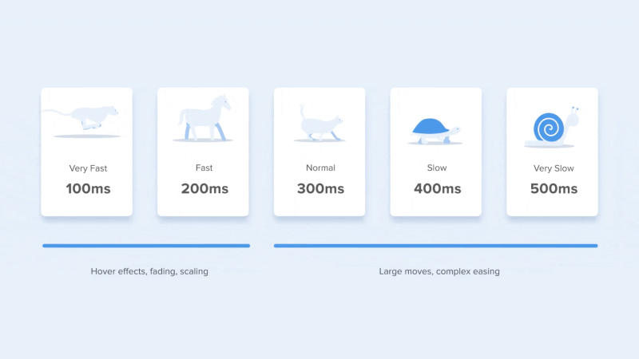This screenshot has height=359, width=639.
Task: Click the blue snail illustration
Action: (x=553, y=127)
